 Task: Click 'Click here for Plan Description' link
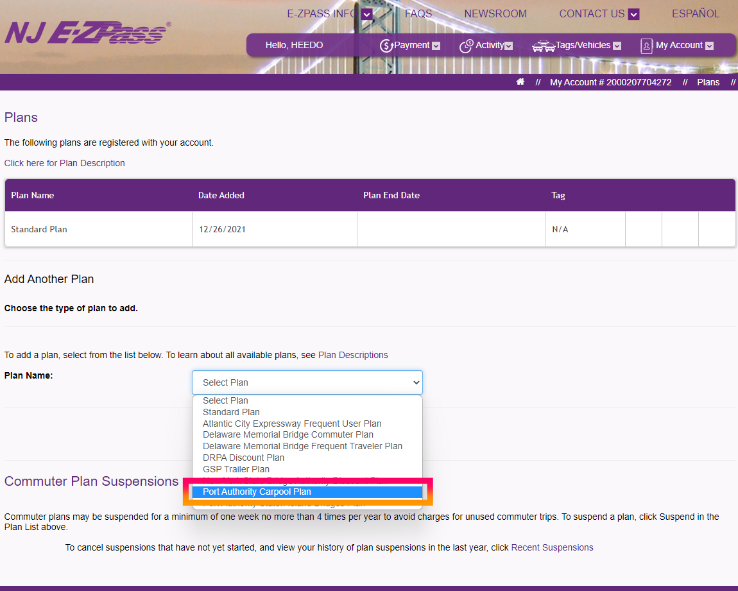tap(64, 163)
